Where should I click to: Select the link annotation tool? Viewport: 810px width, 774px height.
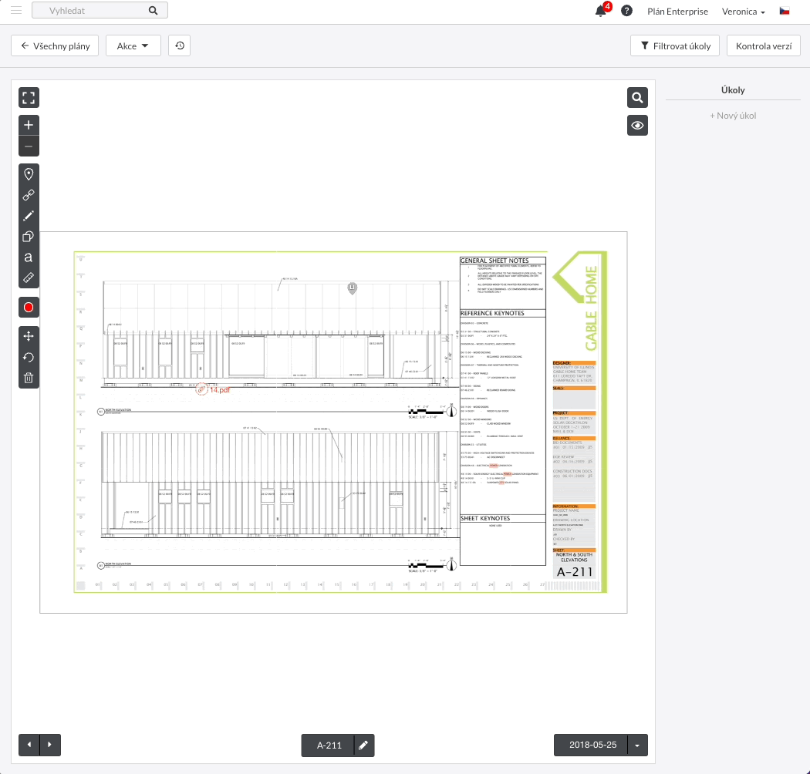(29, 195)
